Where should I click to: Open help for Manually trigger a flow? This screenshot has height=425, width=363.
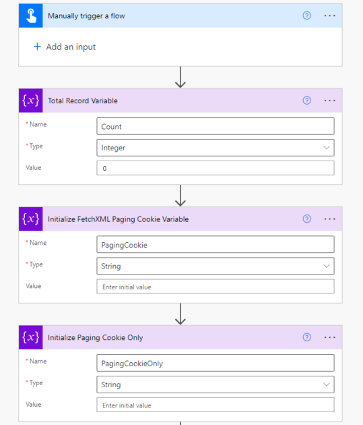coord(306,16)
